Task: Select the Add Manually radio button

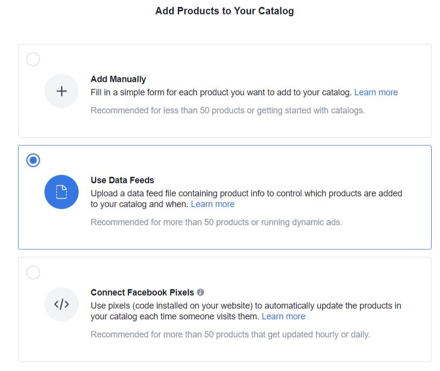Action: pyautogui.click(x=33, y=59)
